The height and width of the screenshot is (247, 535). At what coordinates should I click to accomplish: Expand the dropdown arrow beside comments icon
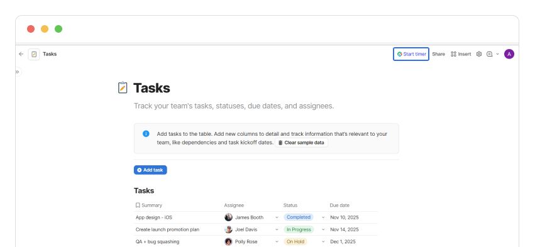point(497,54)
